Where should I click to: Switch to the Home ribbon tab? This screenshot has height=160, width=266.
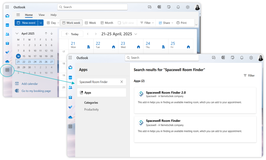pos(29,15)
